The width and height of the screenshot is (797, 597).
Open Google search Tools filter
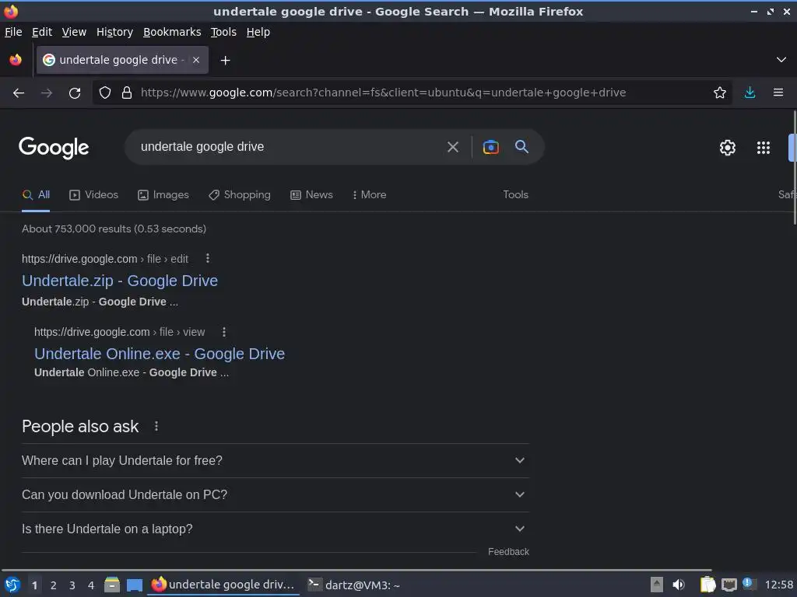515,195
